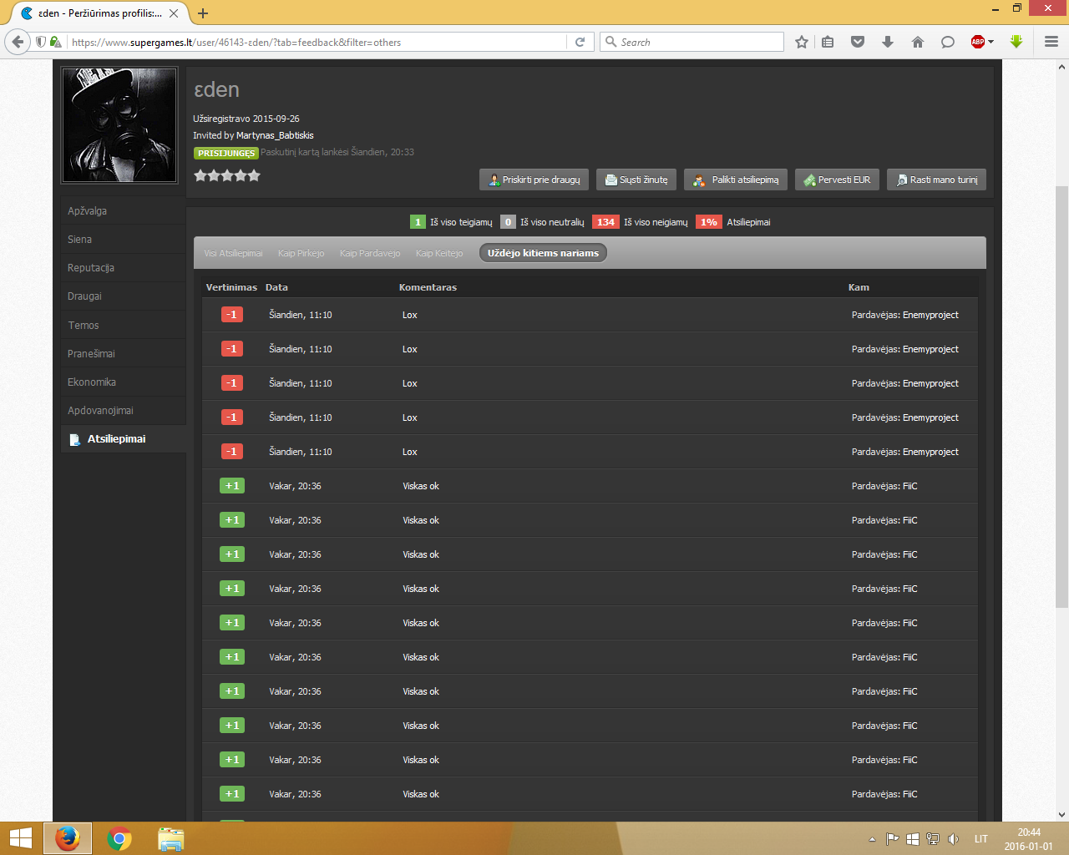The width and height of the screenshot is (1069, 855).
Task: Expand the Adblock Plus dropdown arrow
Action: [x=991, y=42]
